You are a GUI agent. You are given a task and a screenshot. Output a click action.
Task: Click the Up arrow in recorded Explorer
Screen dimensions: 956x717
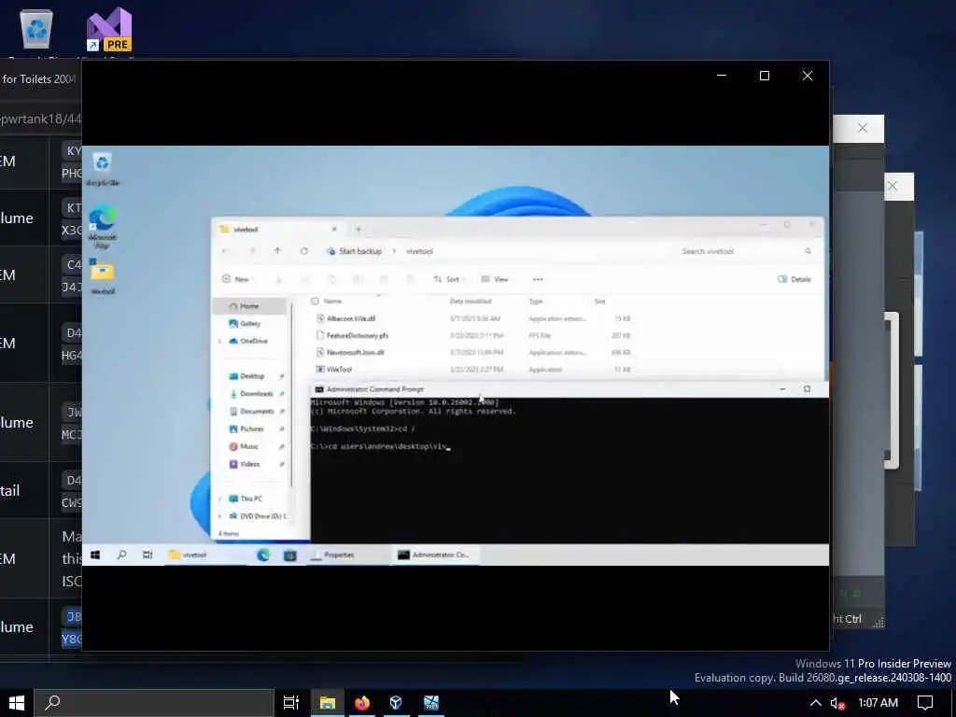(277, 251)
